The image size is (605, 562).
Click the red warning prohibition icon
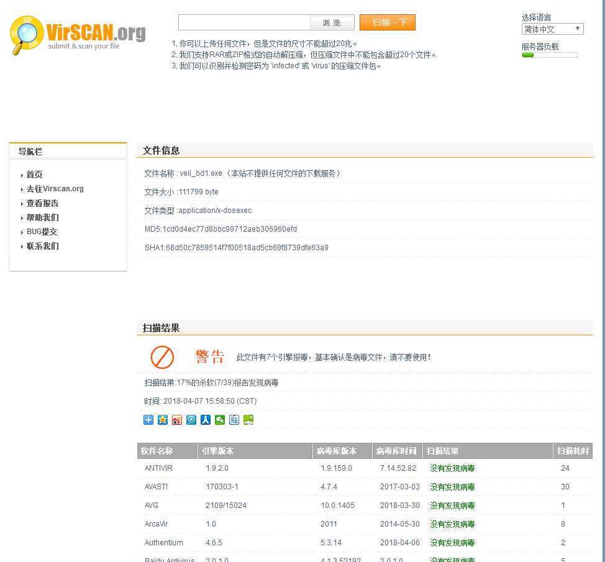[x=162, y=357]
